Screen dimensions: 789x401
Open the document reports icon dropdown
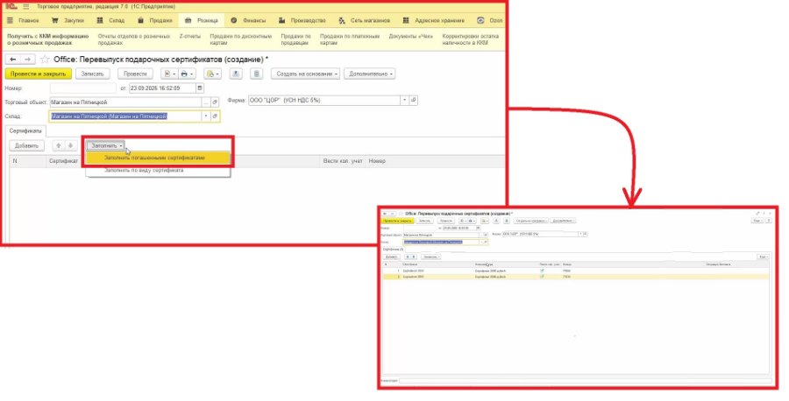click(169, 74)
